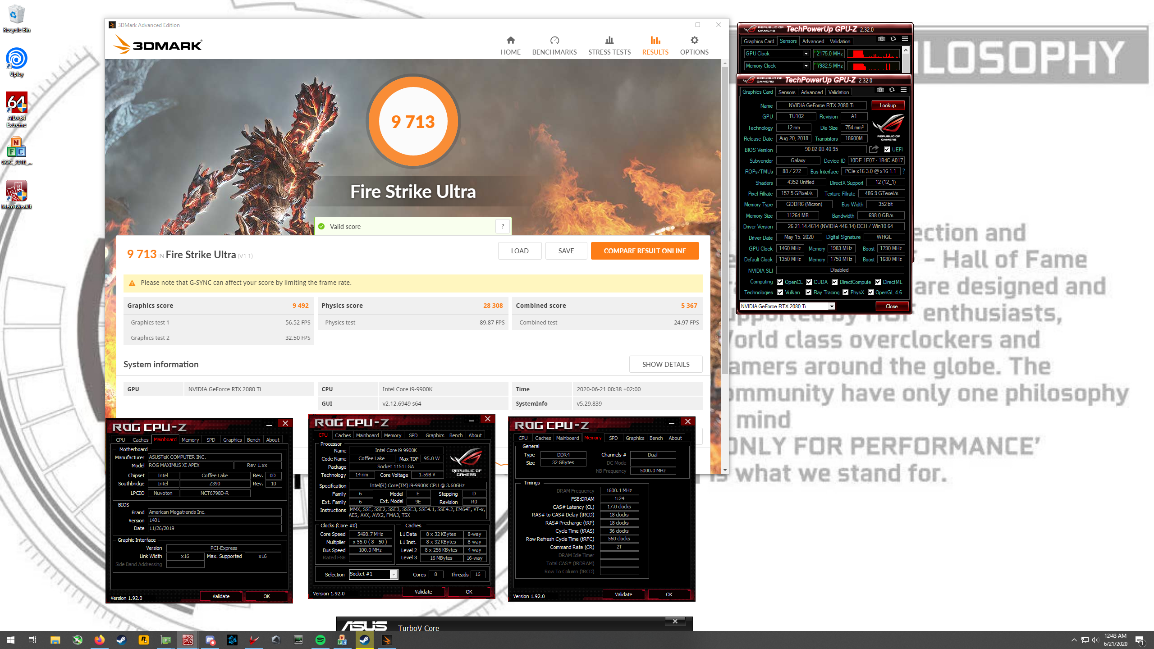Show hidden system tray icons chevron
Viewport: 1154px width, 649px height.
point(1074,640)
